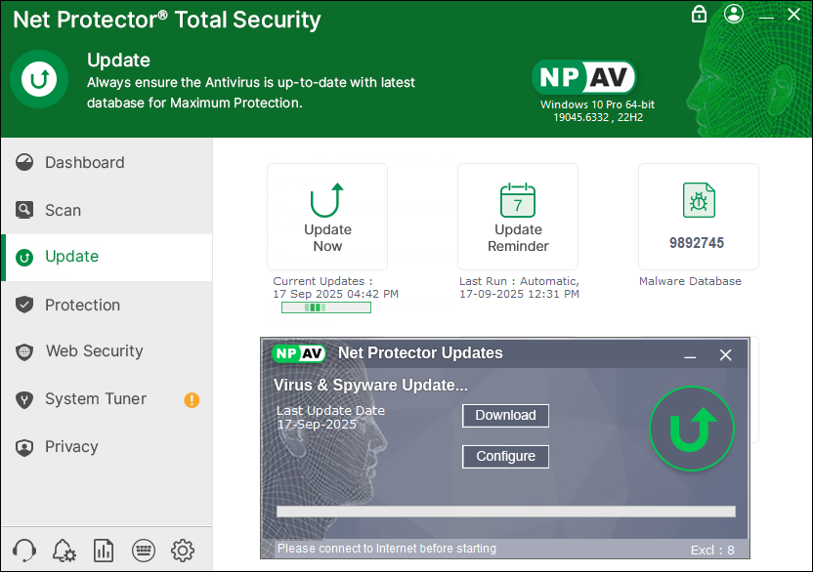Open the Scan section in the sidebar
Viewport: 813px width, 573px height.
63,210
